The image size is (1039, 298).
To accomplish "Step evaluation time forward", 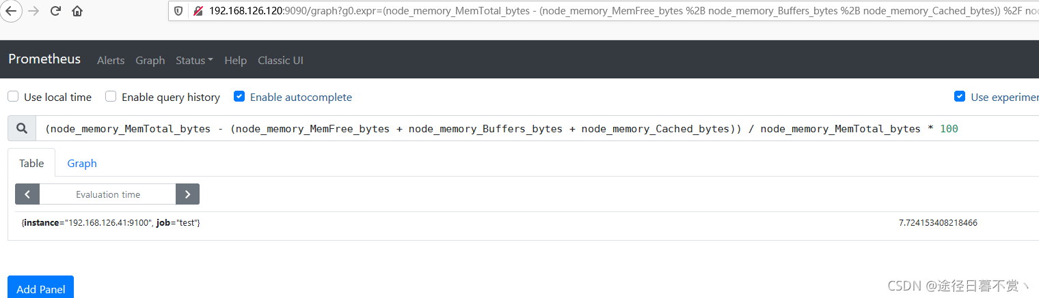I will 187,194.
